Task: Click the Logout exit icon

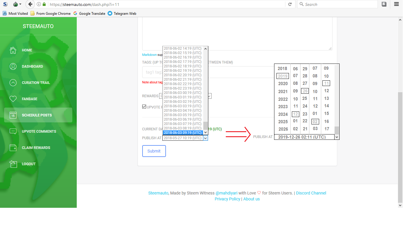Action: [13, 164]
